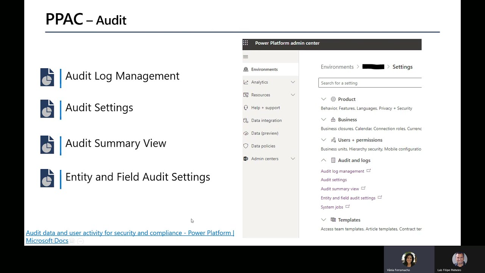Image resolution: width=485 pixels, height=273 pixels.
Task: Click the Help + support headset icon
Action: click(x=246, y=108)
